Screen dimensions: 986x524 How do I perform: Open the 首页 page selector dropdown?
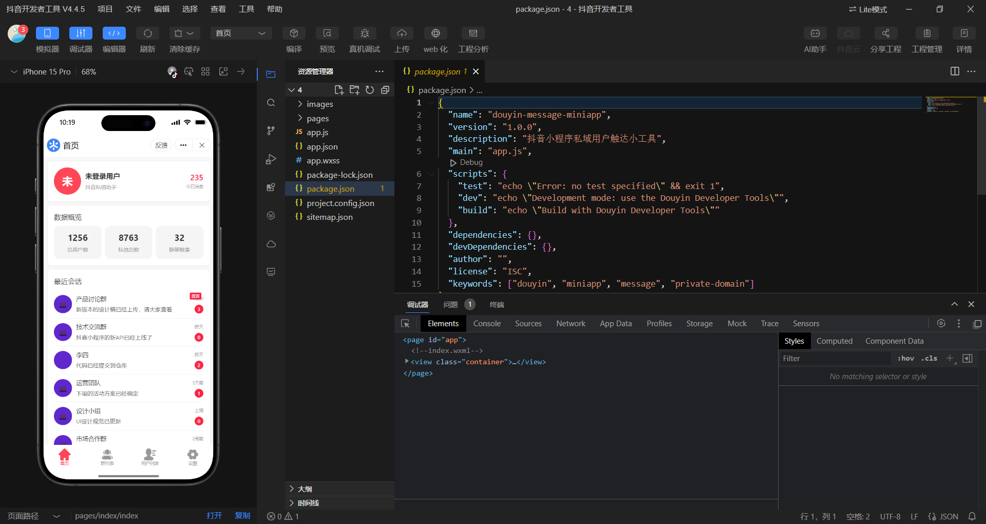[240, 33]
